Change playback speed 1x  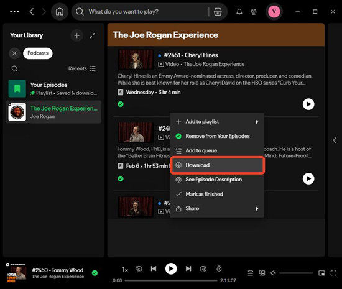point(125,270)
